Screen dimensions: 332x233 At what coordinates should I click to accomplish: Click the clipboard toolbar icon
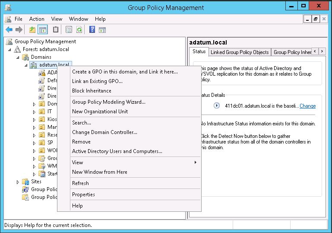(x=55, y=30)
